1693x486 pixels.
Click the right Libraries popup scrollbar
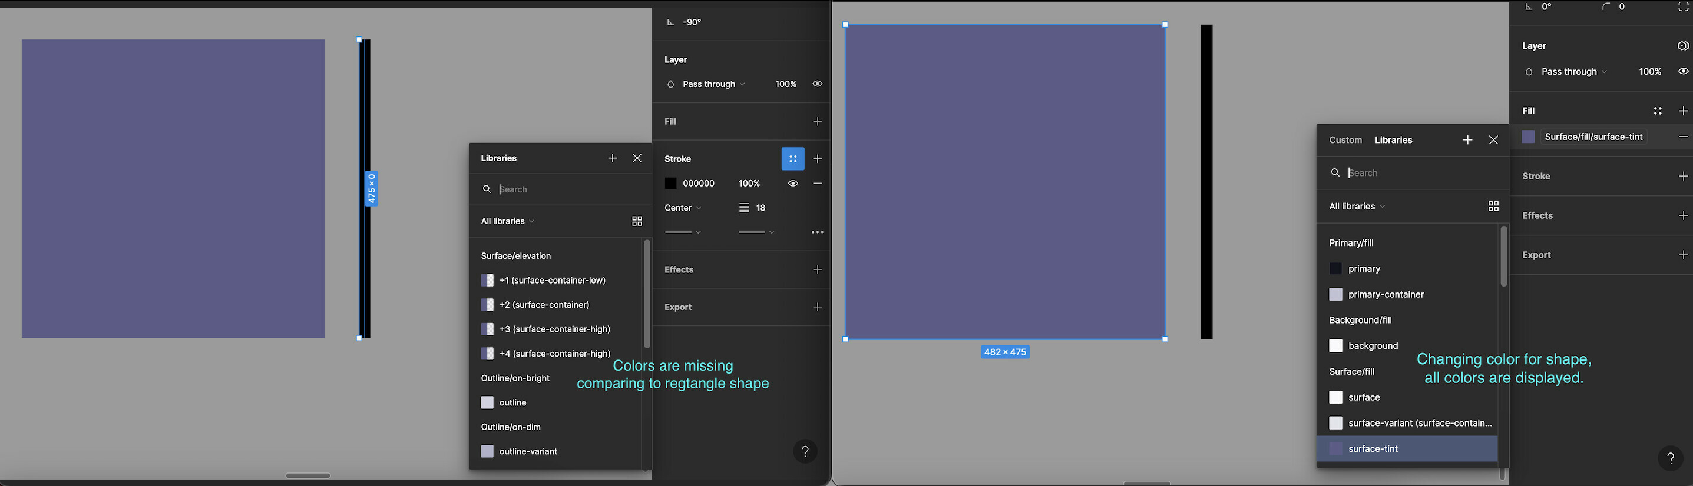(1503, 257)
